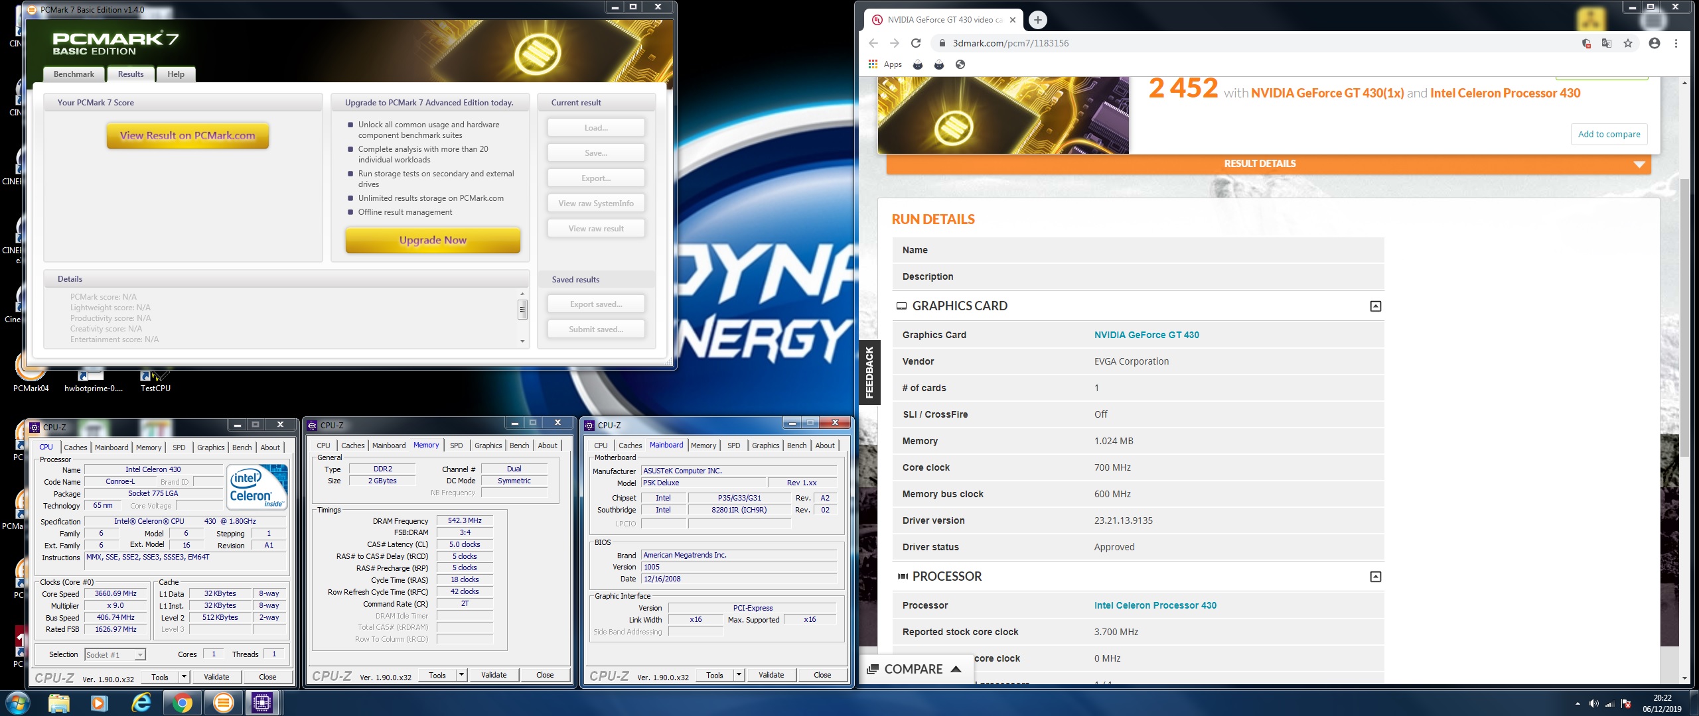Image resolution: width=1699 pixels, height=716 pixels.
Task: Open the volume control in system tray
Action: 1593,703
